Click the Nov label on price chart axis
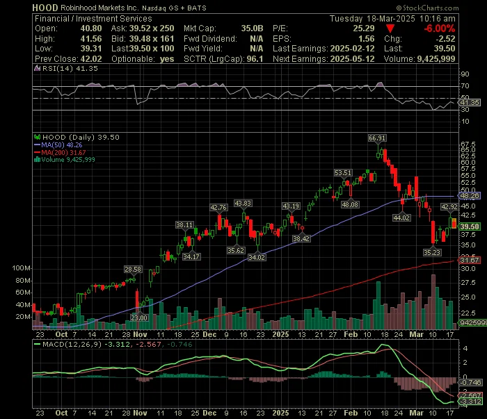The width and height of the screenshot is (487, 419). click(x=140, y=334)
